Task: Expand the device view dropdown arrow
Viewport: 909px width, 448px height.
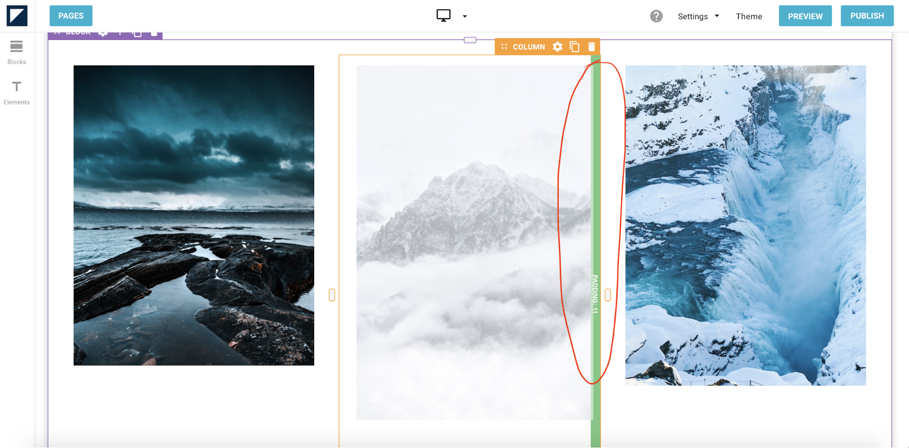Action: pyautogui.click(x=465, y=16)
